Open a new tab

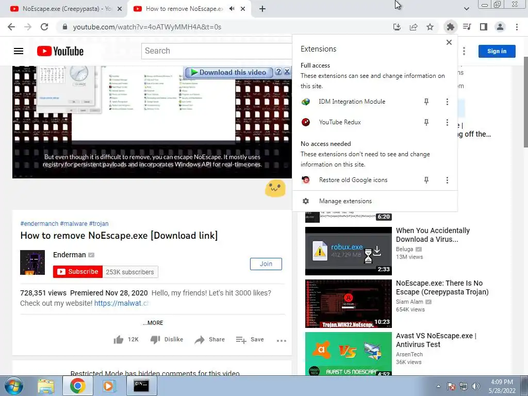click(x=262, y=9)
